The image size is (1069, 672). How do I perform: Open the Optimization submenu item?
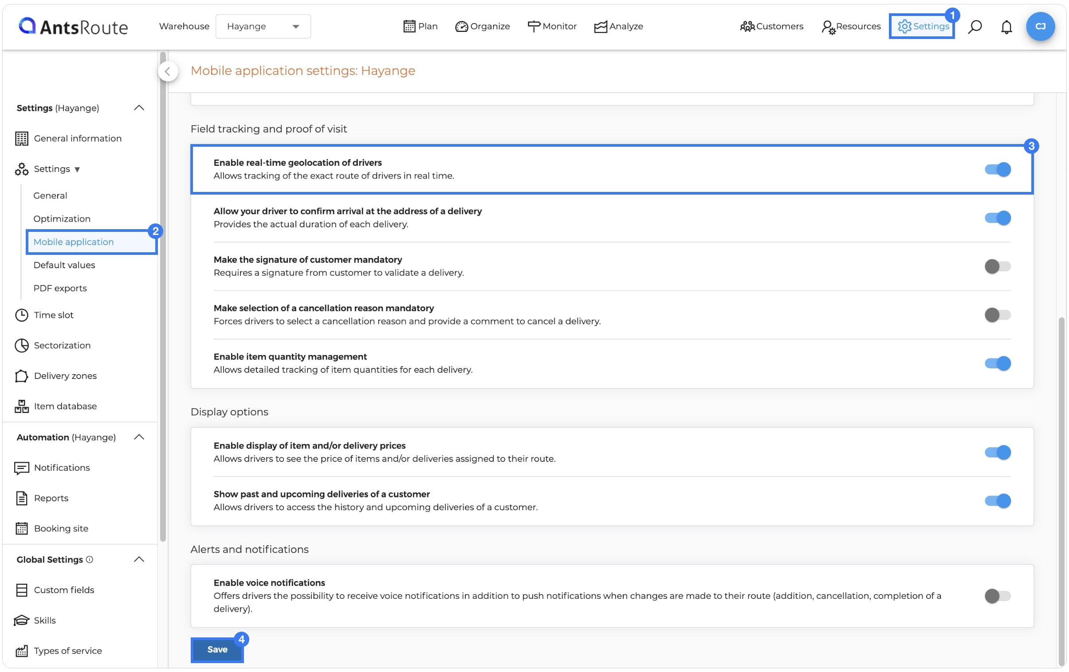62,219
